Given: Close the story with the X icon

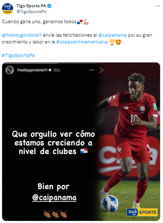Looking at the screenshot, I should point(102,70).
